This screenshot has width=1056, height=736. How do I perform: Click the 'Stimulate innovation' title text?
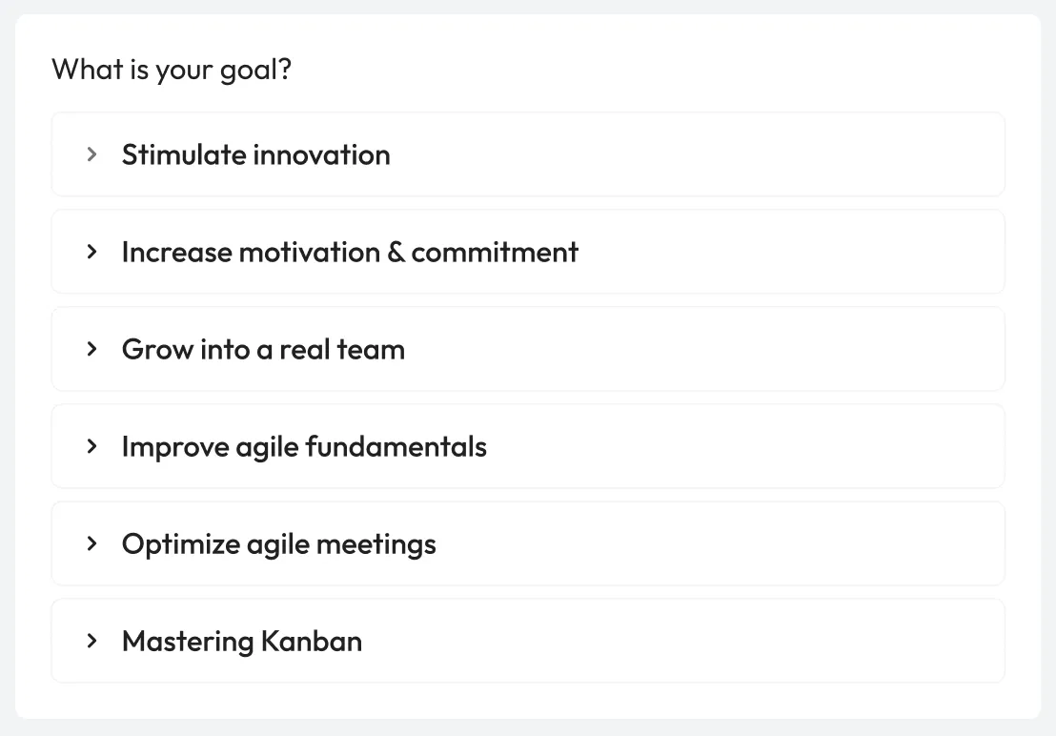[x=255, y=154]
